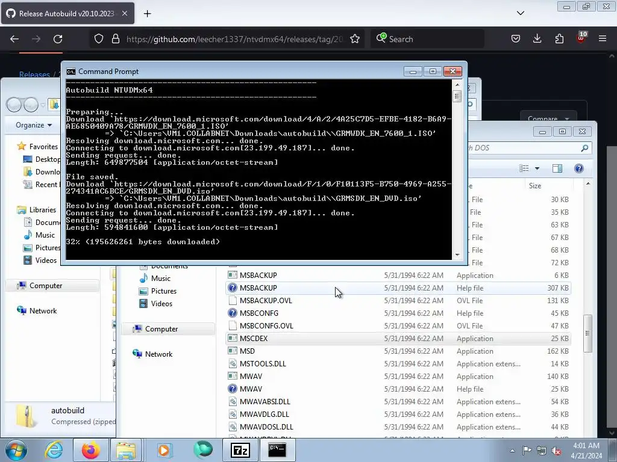Viewport: 617px width, 462px height.
Task: Open uBlock Origin extension badge
Action: [x=581, y=38]
